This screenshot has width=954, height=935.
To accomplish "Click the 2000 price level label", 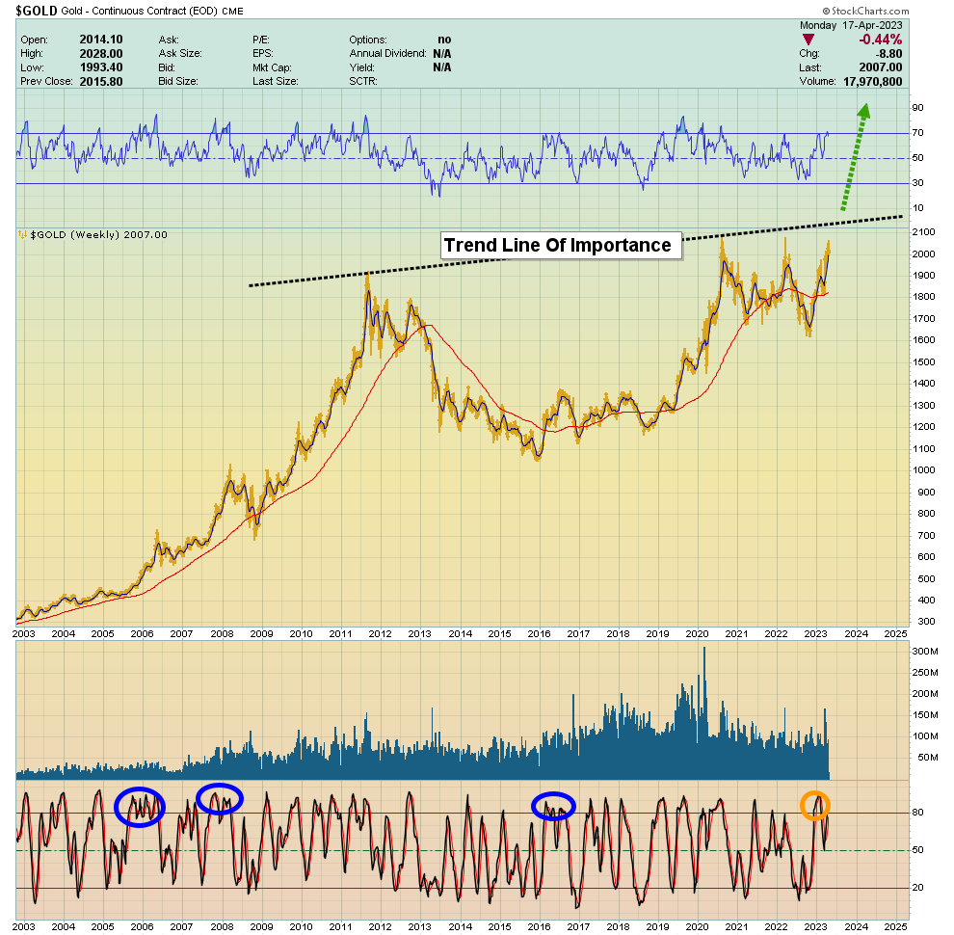I will coord(923,254).
